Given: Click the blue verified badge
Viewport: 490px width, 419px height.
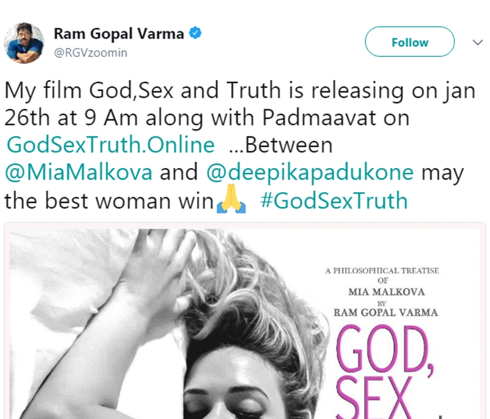Looking at the screenshot, I should coord(195,33).
